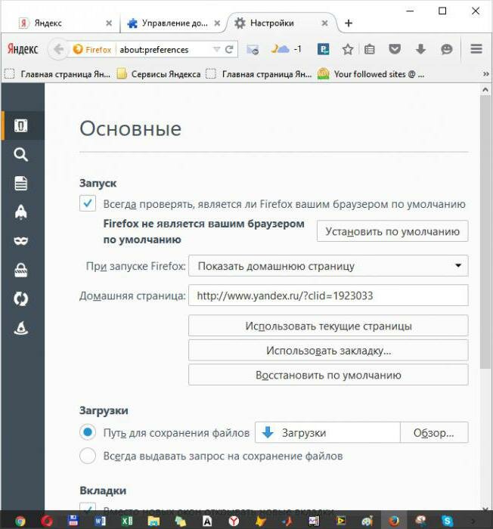Click the about:preferences address field
Screen dimensions: 493x529
pyautogui.click(x=165, y=50)
